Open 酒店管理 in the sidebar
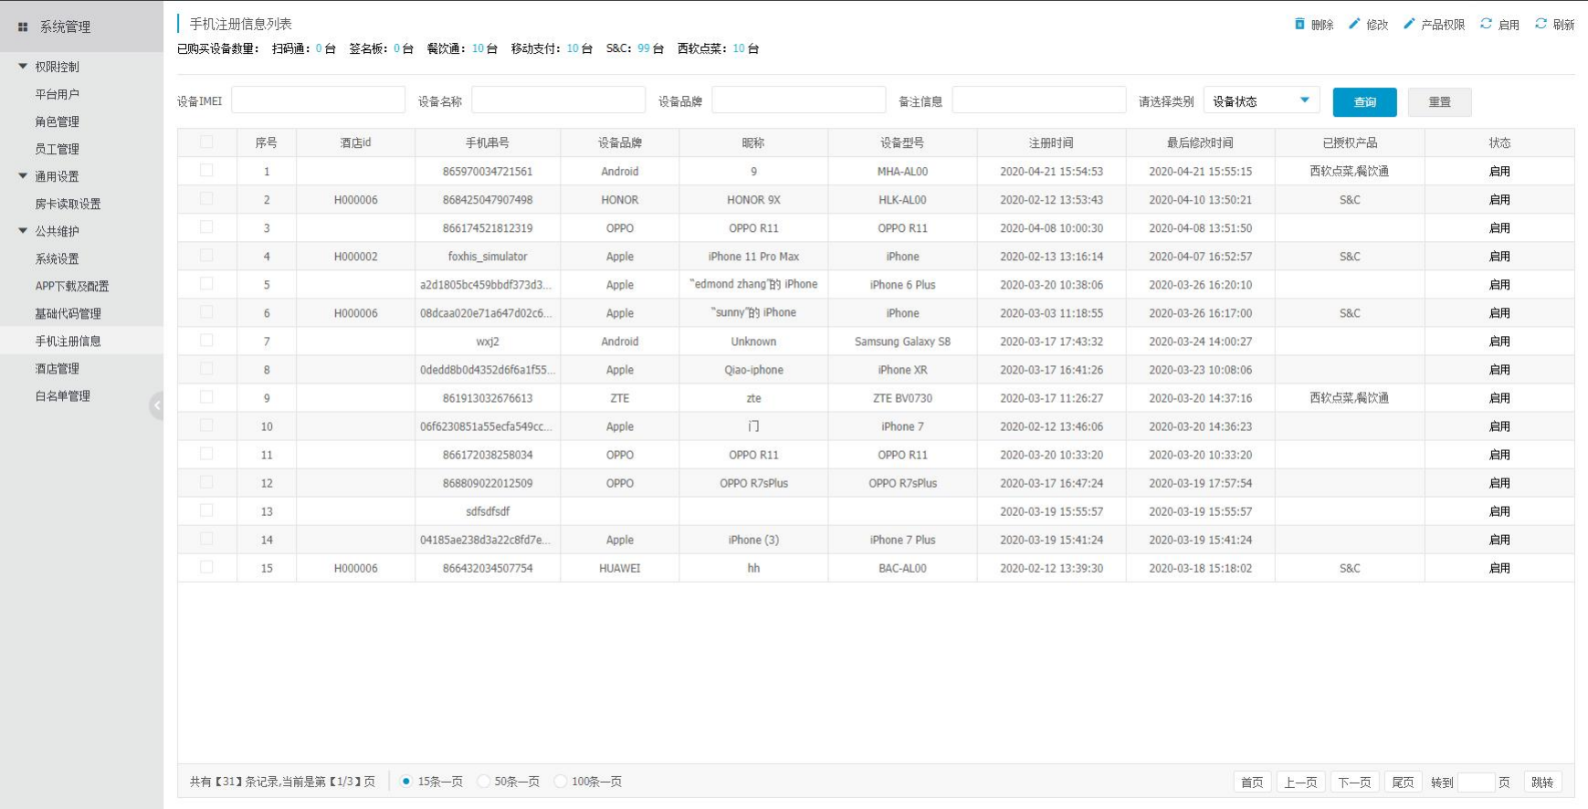Viewport: 1588px width, 809px height. point(57,369)
